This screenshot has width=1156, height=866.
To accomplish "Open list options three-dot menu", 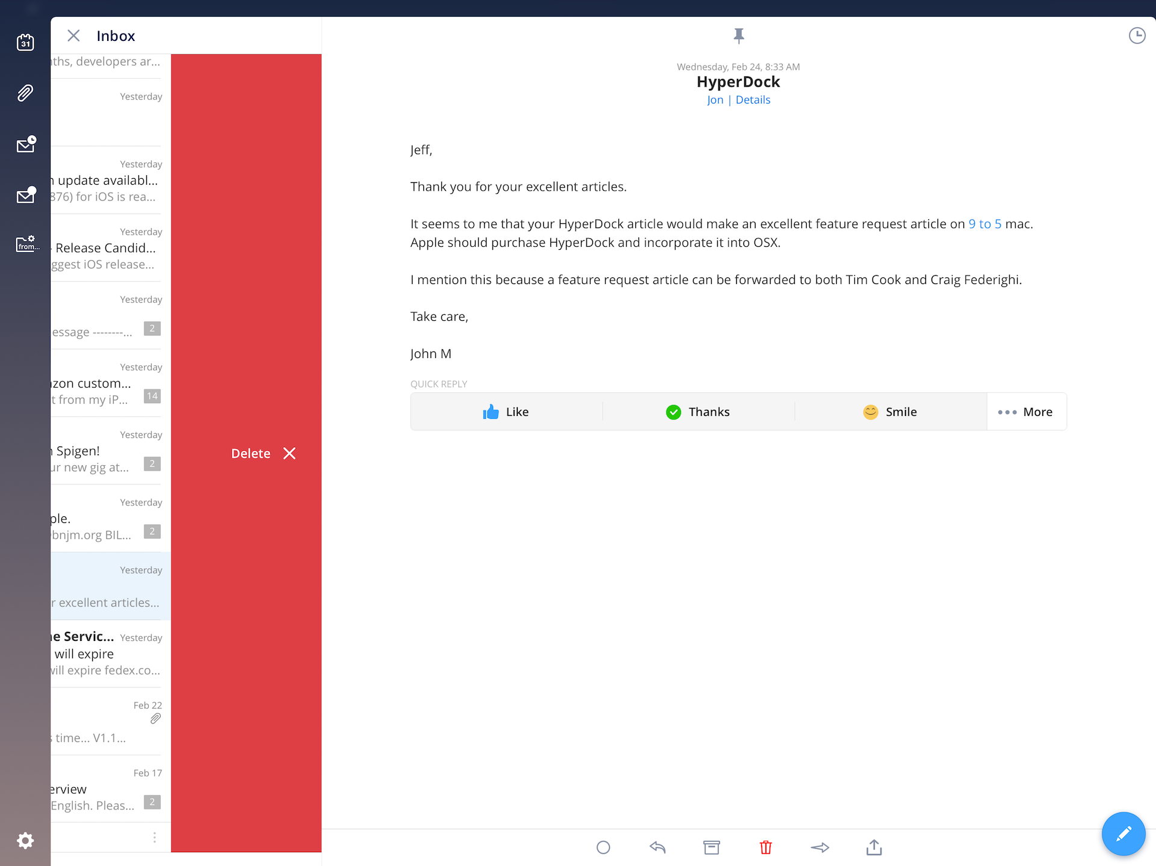I will 155,837.
